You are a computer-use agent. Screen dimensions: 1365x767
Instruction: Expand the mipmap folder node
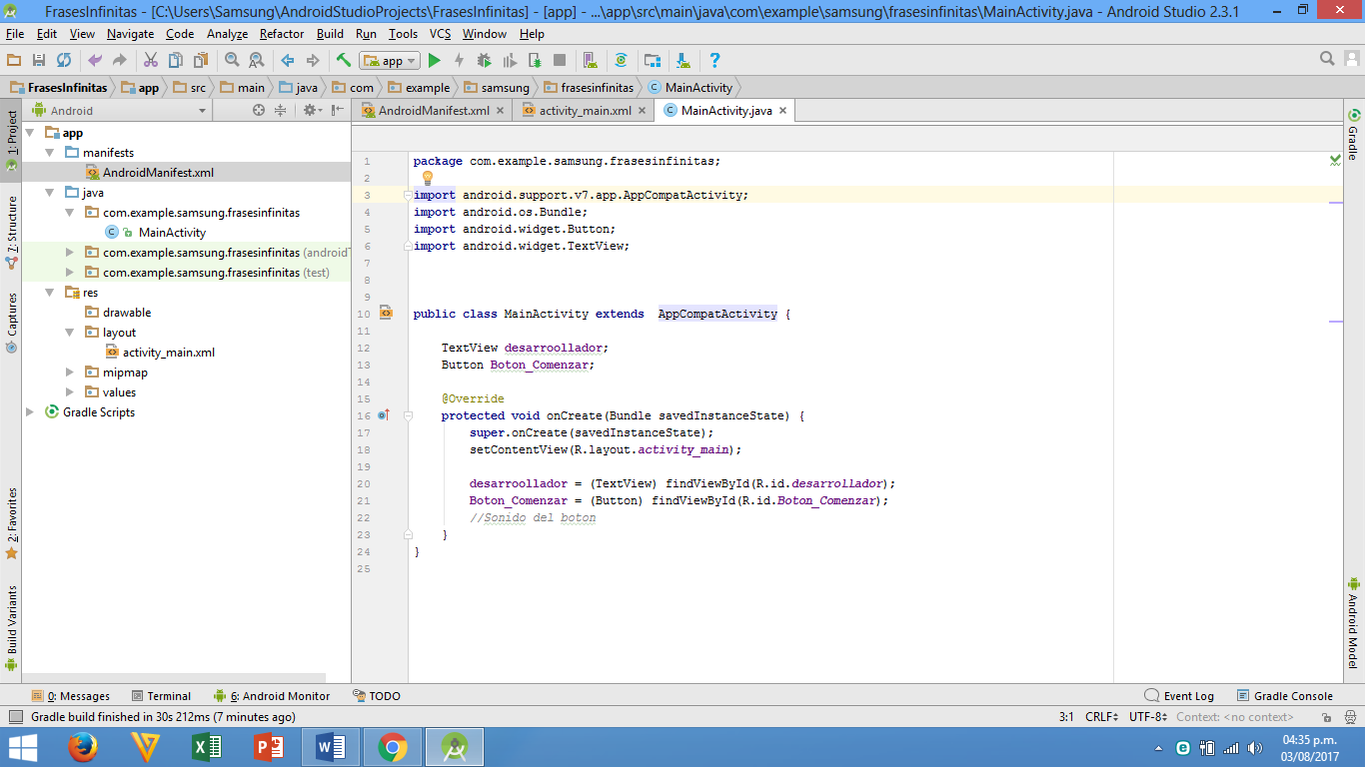(70, 373)
